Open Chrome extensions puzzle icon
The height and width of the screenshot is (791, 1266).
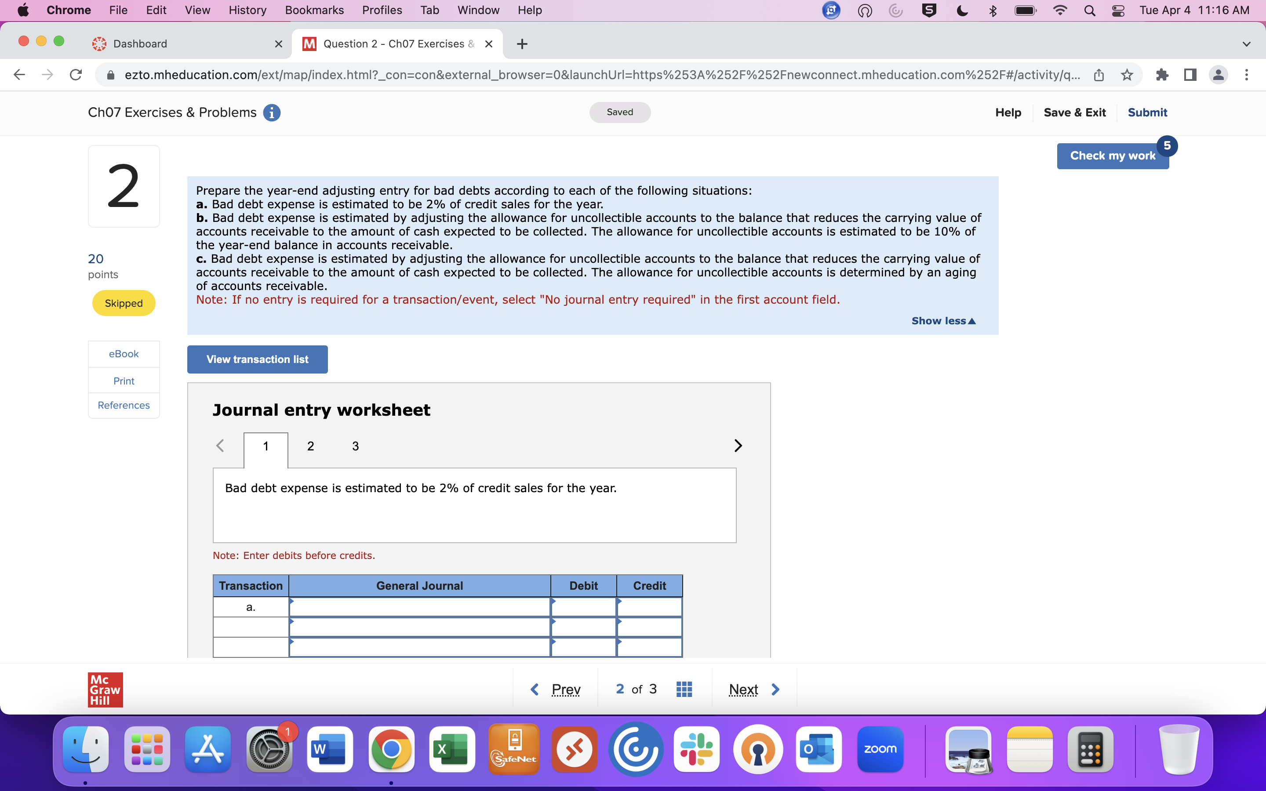[x=1162, y=75]
